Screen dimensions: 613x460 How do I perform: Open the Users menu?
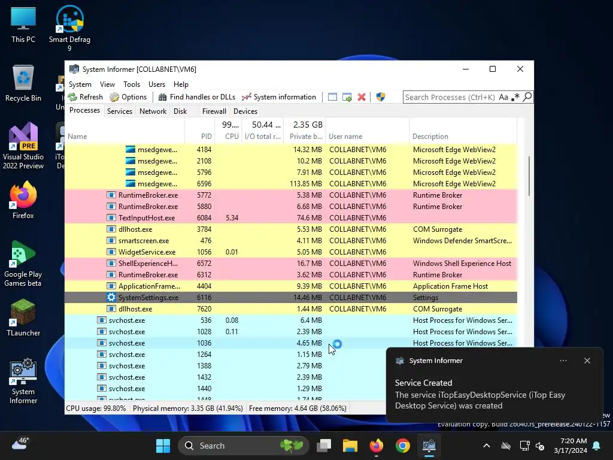[x=157, y=84]
